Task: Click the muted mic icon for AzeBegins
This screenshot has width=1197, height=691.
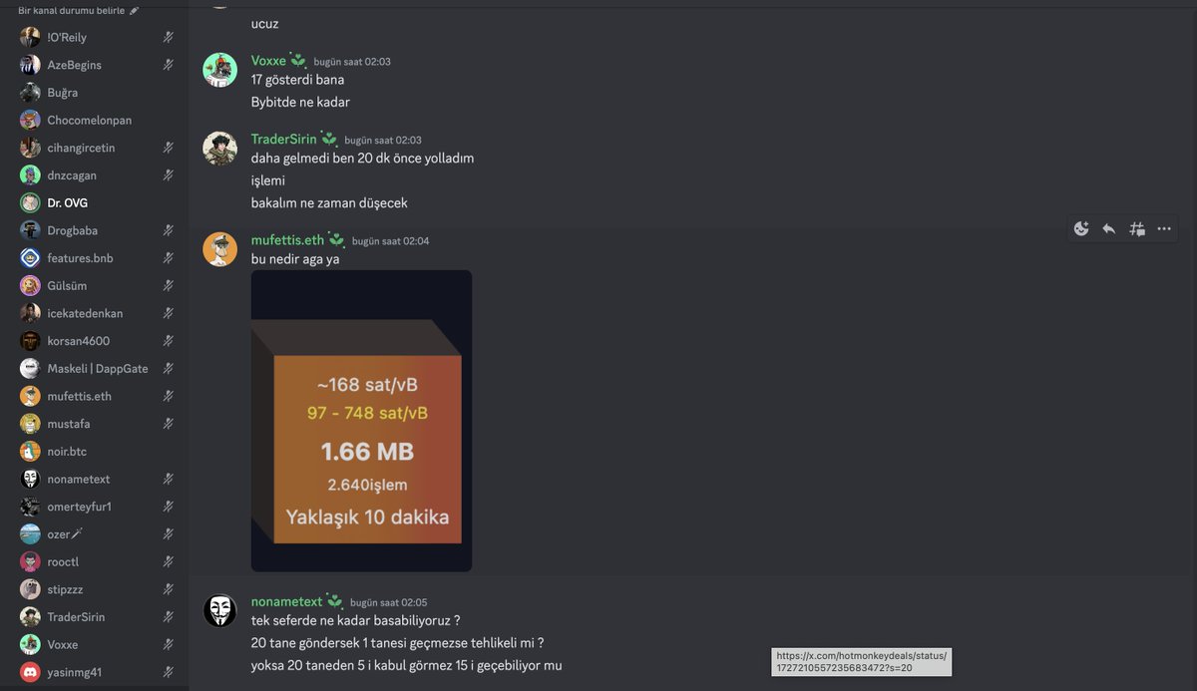Action: coord(170,65)
